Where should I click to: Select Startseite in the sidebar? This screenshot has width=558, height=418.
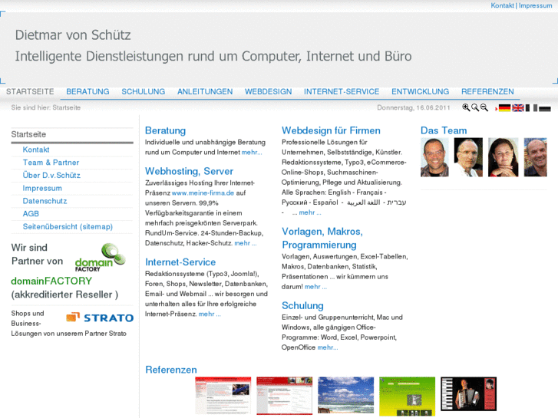click(72, 134)
